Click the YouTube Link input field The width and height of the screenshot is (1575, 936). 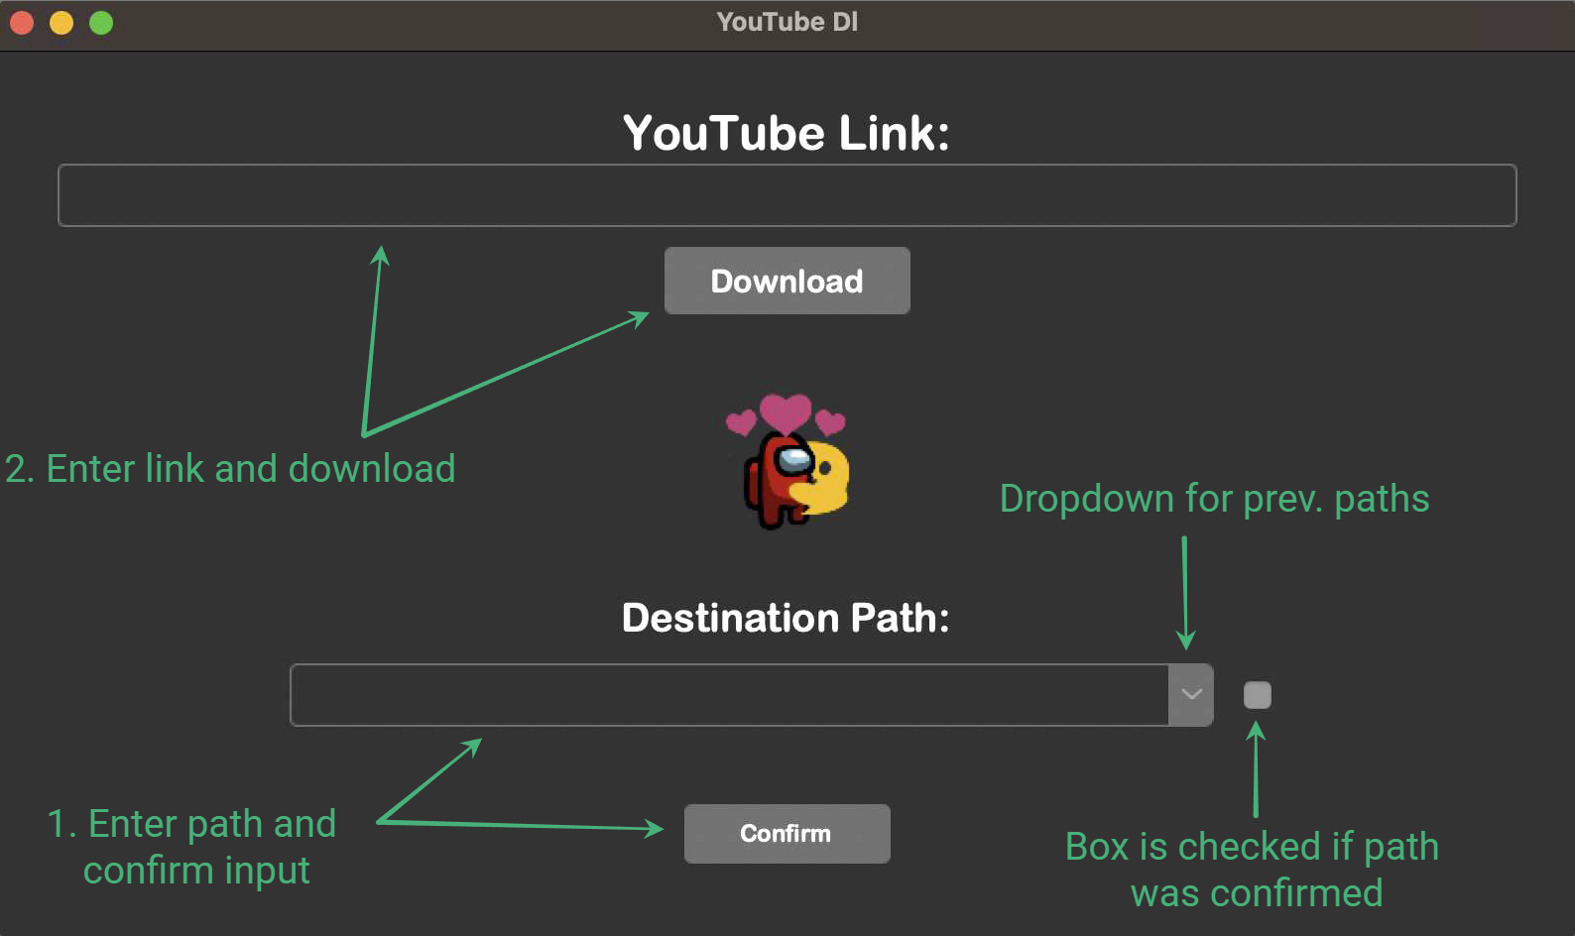pos(787,195)
